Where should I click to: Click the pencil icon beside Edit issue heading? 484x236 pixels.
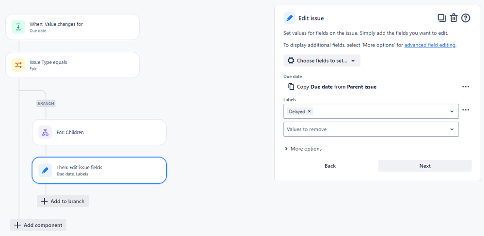[290, 18]
